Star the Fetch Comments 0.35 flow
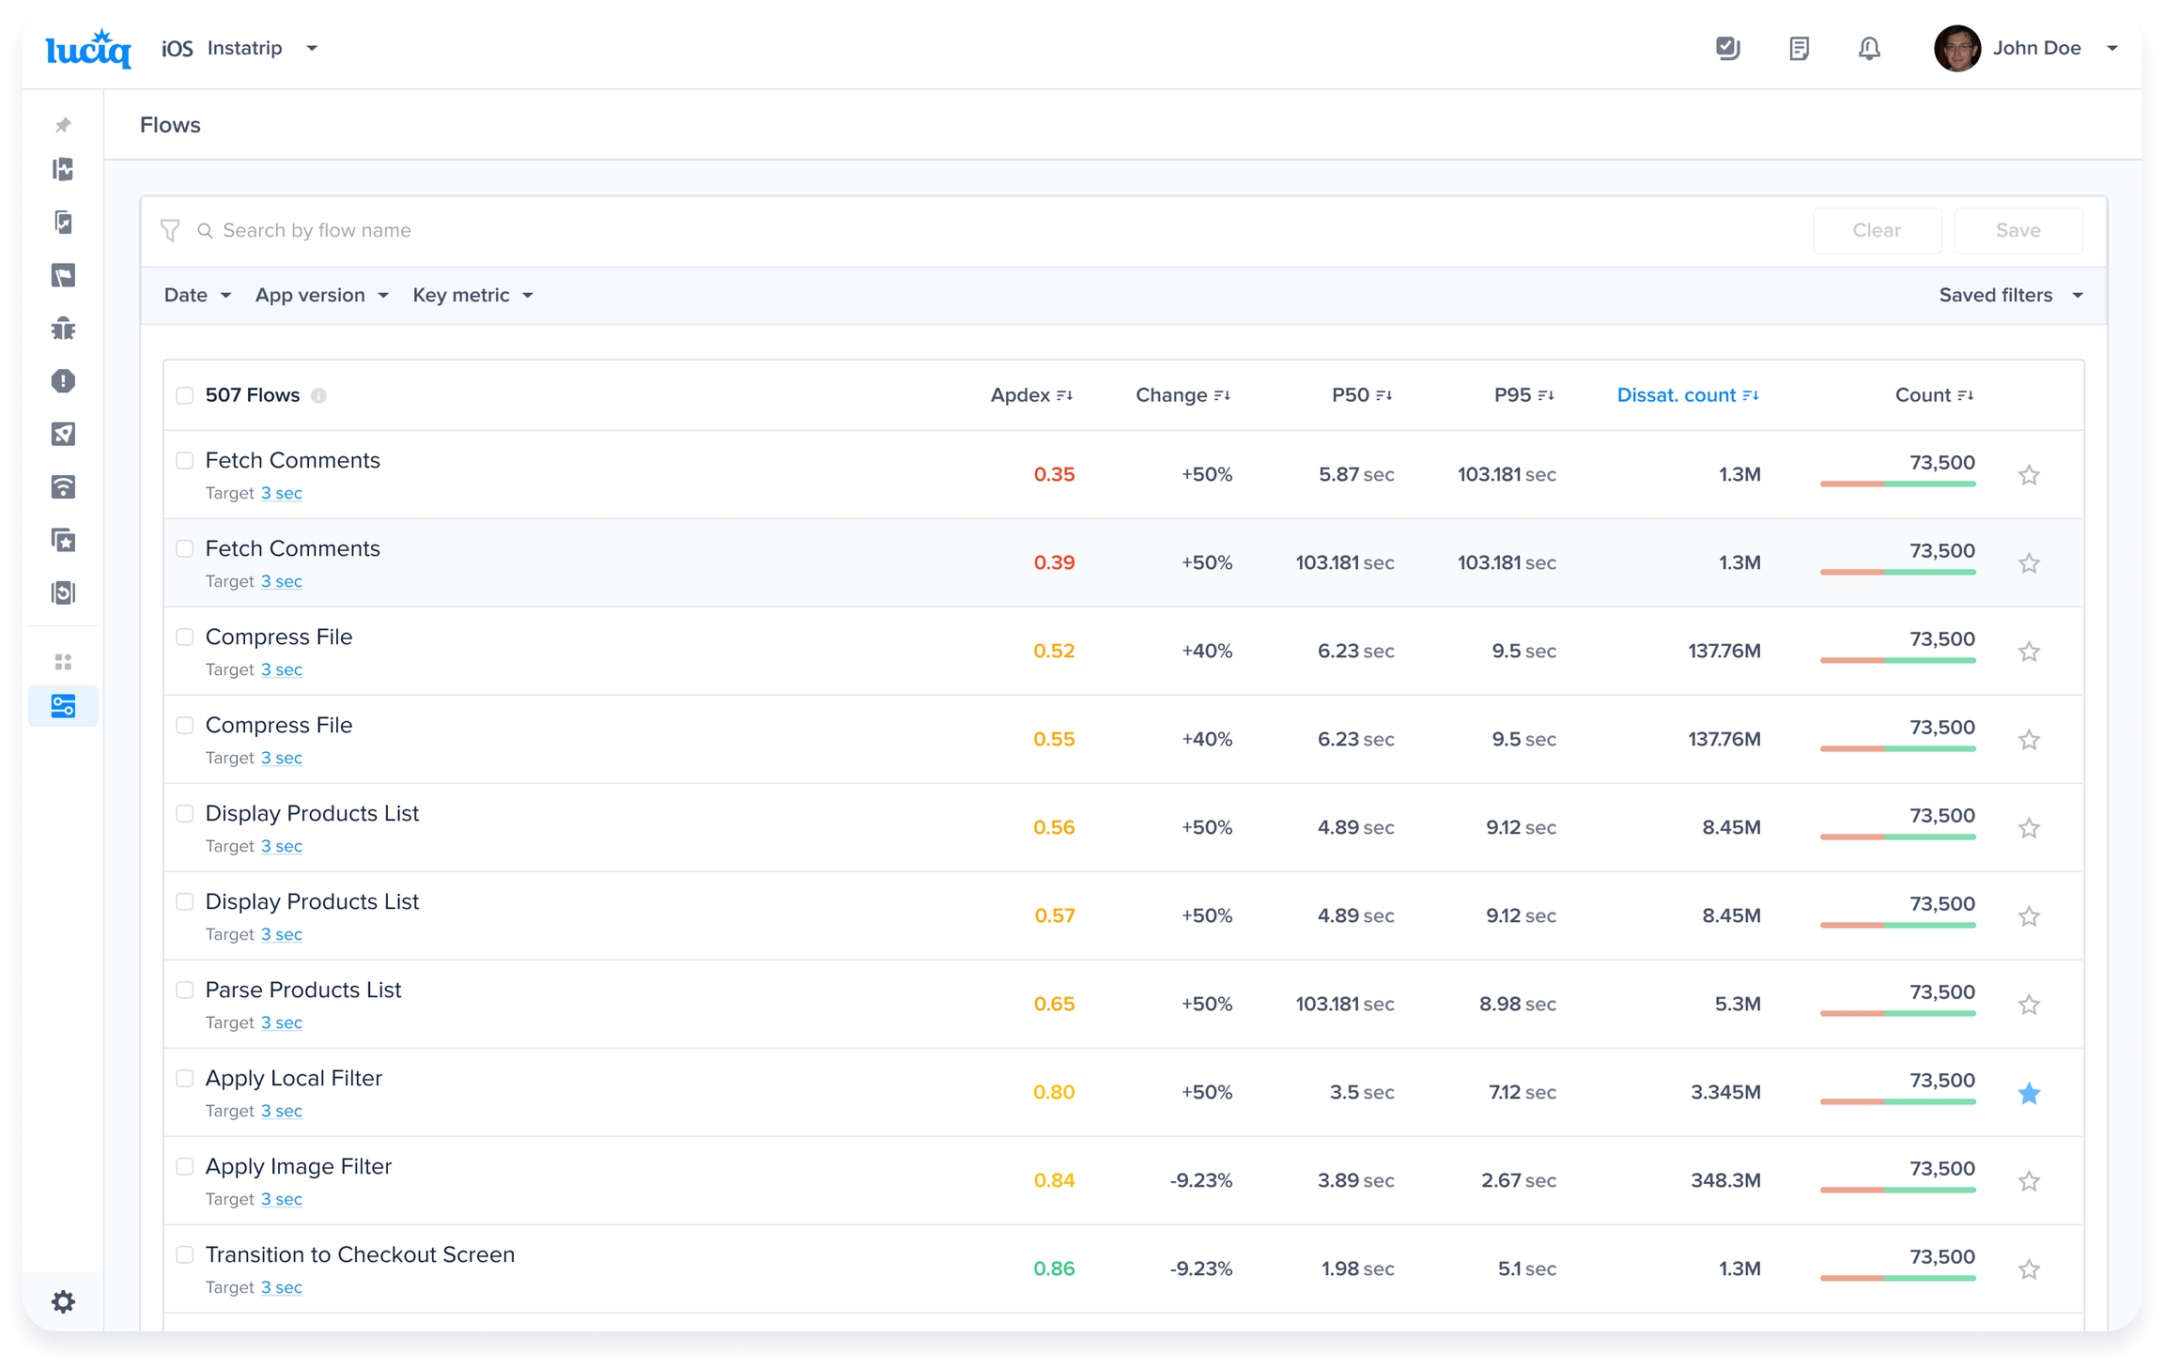 tap(2029, 475)
